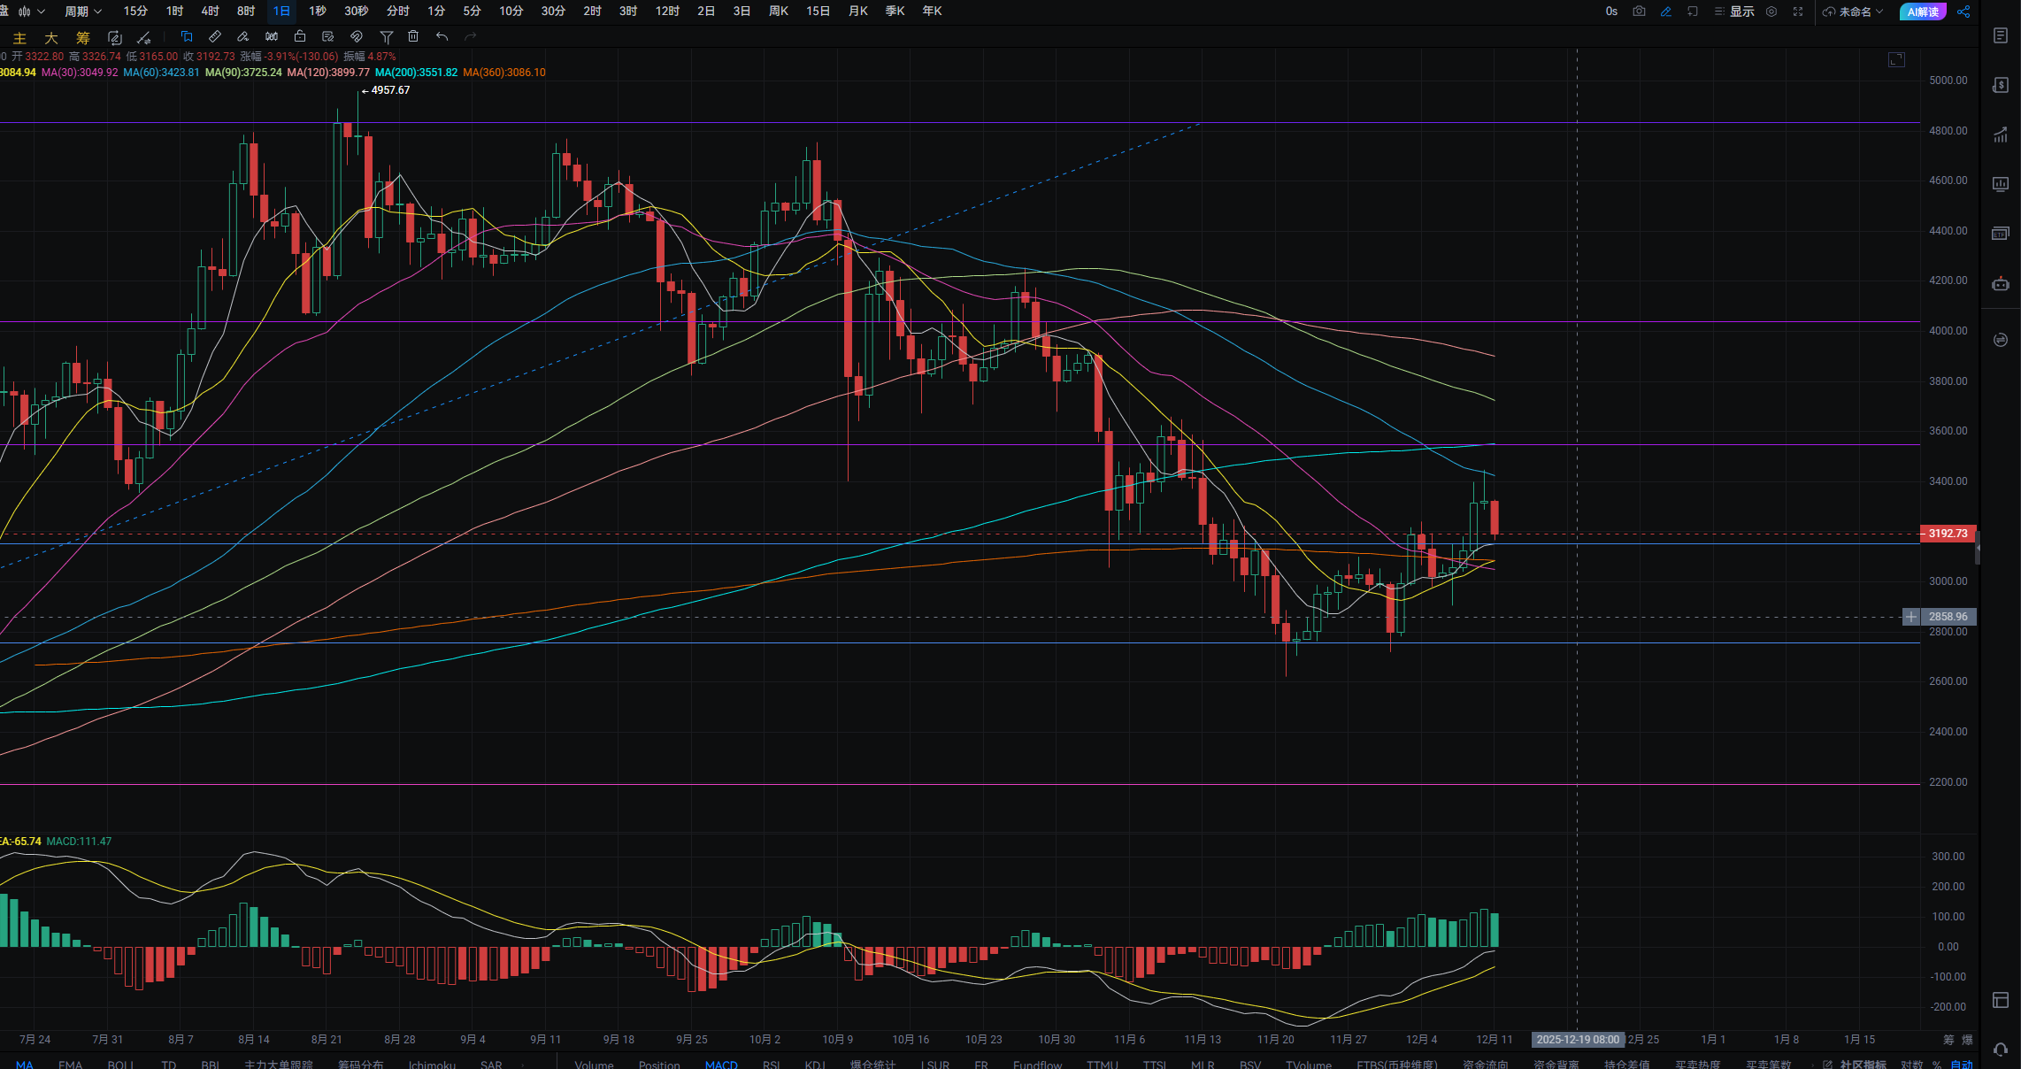The height and width of the screenshot is (1069, 2021).
Task: Click the undo arrow in drawing toolbar
Action: [442, 36]
